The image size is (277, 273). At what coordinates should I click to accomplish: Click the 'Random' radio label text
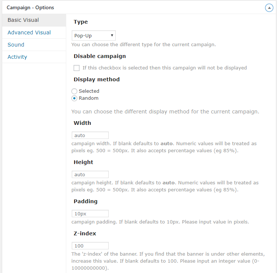(x=89, y=98)
